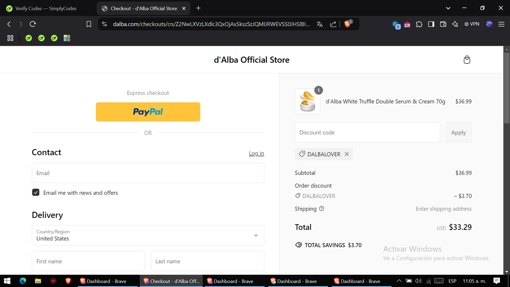The width and height of the screenshot is (510, 287).
Task: Click the address bar URL
Action: pos(211,24)
